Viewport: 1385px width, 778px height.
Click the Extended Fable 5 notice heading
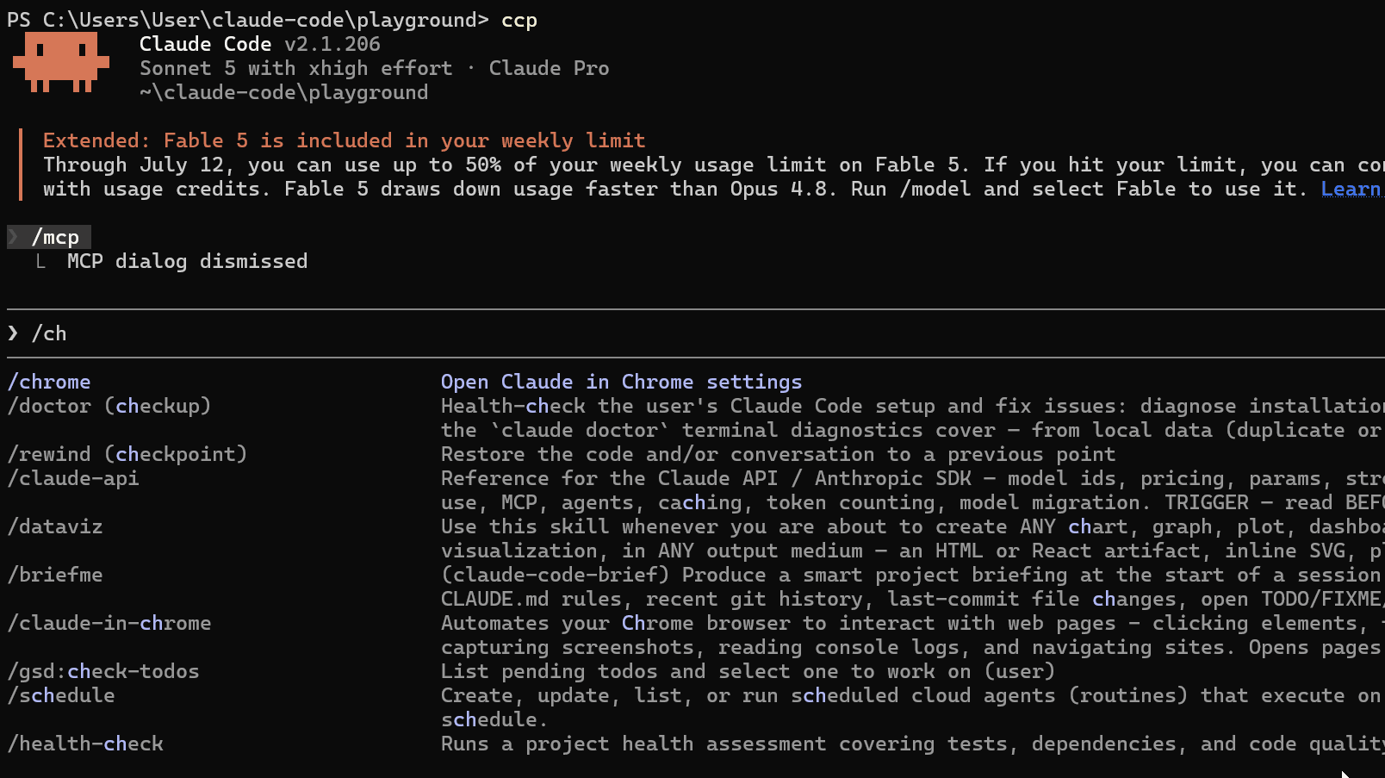(x=345, y=140)
